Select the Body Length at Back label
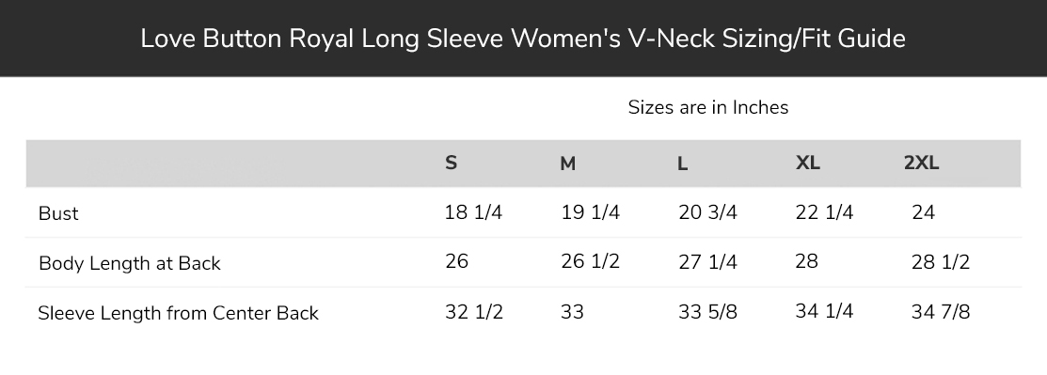 (130, 263)
